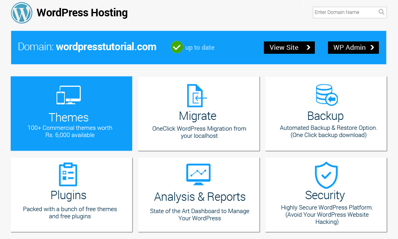Click the Plugins clipboard icon
This screenshot has width=398, height=239.
68,174
